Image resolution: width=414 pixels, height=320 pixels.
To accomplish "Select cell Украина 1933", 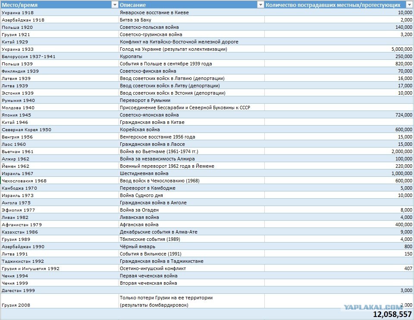I will pyautogui.click(x=60, y=49).
